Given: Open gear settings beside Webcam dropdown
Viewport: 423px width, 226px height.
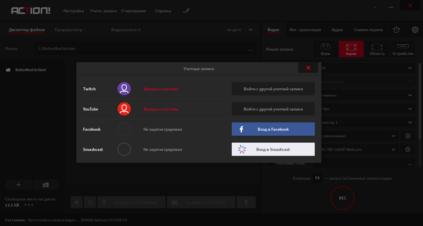Looking at the screenshot, I should (x=408, y=150).
